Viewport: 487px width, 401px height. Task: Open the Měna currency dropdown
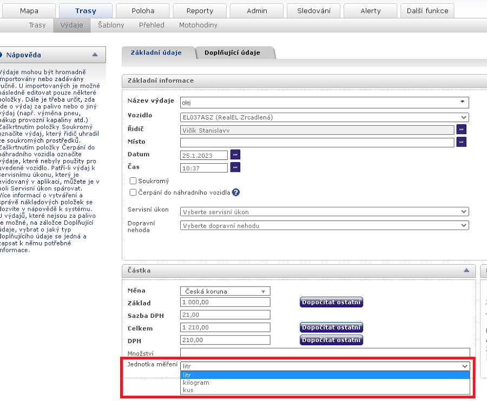click(x=225, y=291)
